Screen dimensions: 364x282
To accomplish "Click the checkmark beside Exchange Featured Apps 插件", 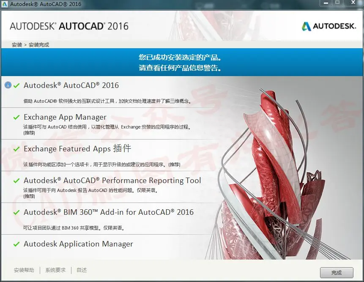I will 16,149.
